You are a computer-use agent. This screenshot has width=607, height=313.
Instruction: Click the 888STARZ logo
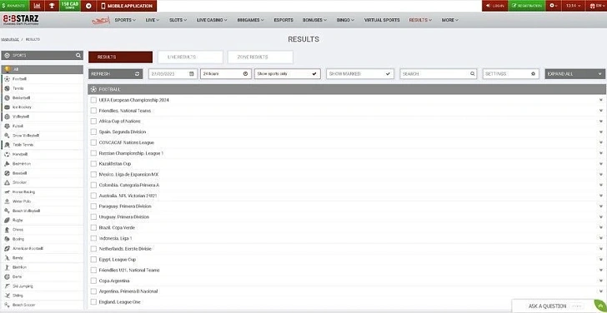(x=21, y=20)
